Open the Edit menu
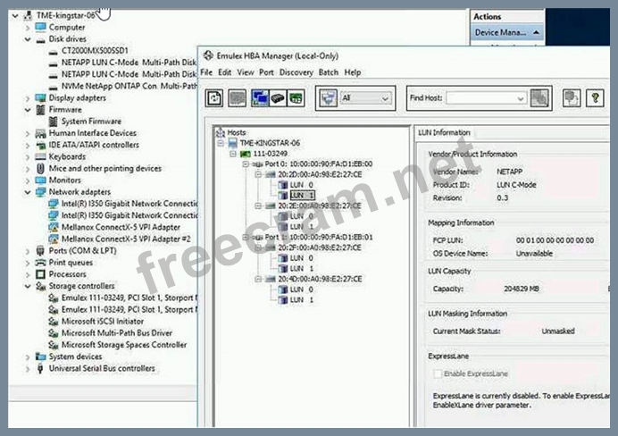Image resolution: width=618 pixels, height=436 pixels. 225,72
